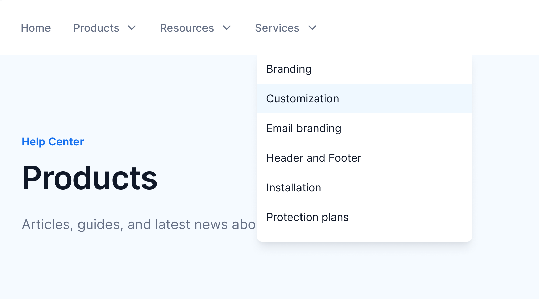This screenshot has height=299, width=539.
Task: Click blank background area above Help Center
Action: [x=101, y=94]
